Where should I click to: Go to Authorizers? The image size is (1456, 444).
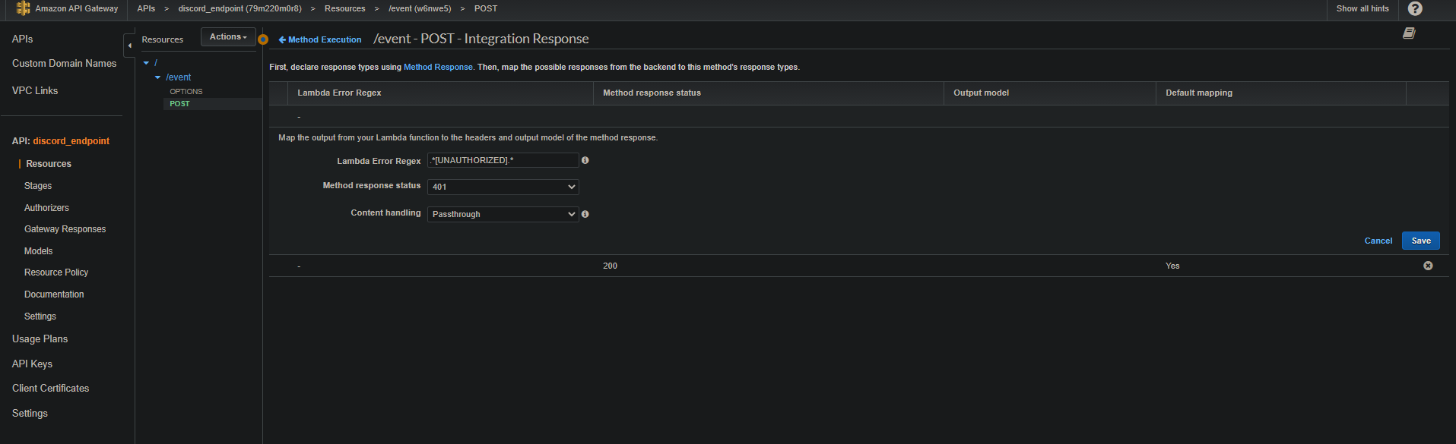coord(46,208)
